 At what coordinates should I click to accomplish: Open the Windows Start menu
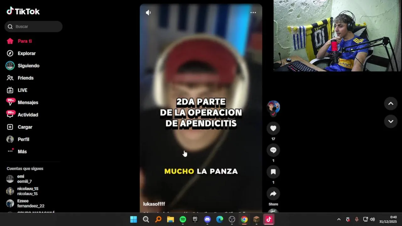(133, 219)
